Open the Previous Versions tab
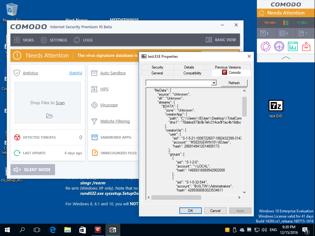Viewport: 315px width, 236px height. [x=228, y=67]
